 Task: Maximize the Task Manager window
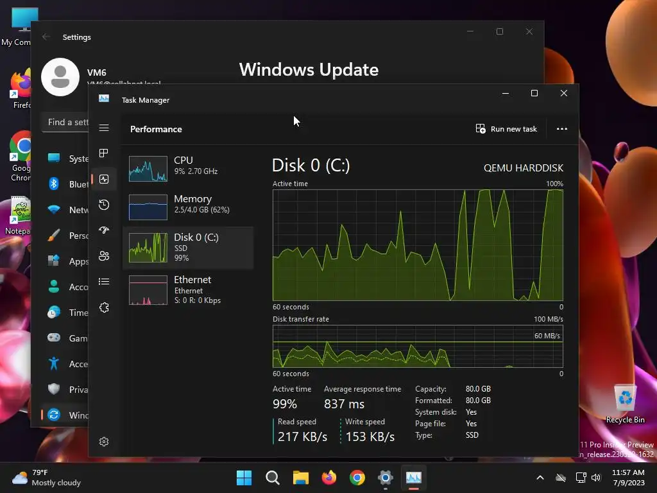[x=534, y=93]
